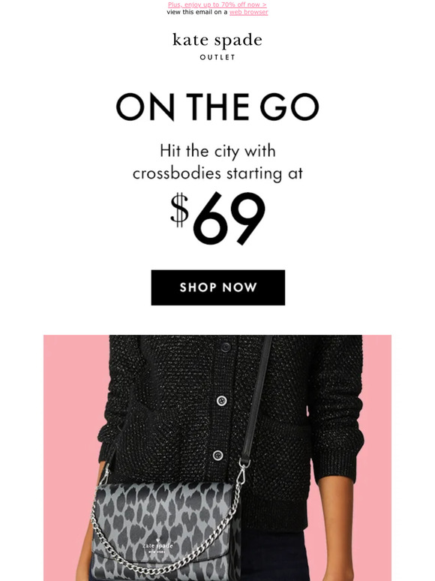
Task: Click the 'crossbodies starting at' text line
Action: 217,173
